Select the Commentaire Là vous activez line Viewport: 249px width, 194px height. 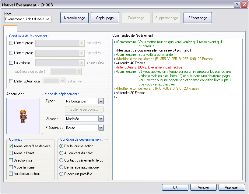coord(173,72)
